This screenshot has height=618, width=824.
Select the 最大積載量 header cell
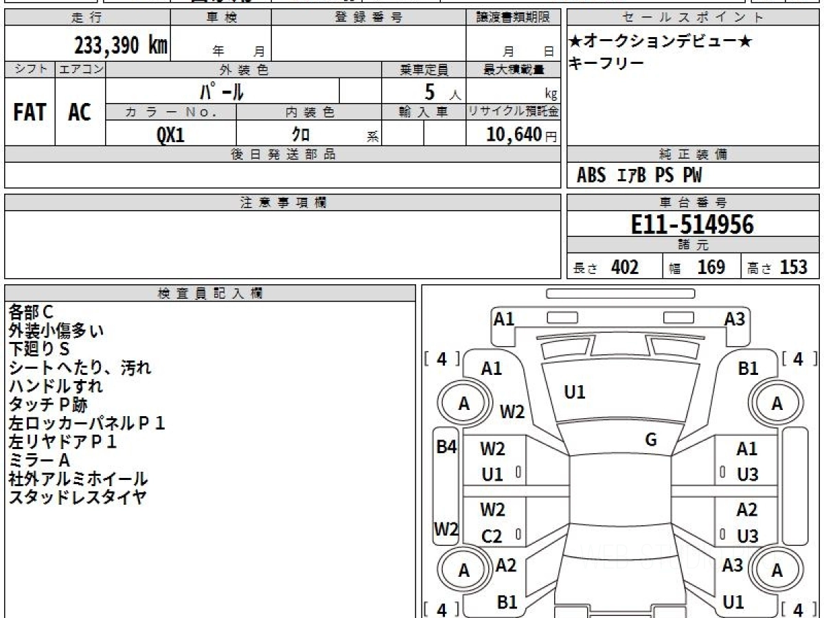click(513, 69)
